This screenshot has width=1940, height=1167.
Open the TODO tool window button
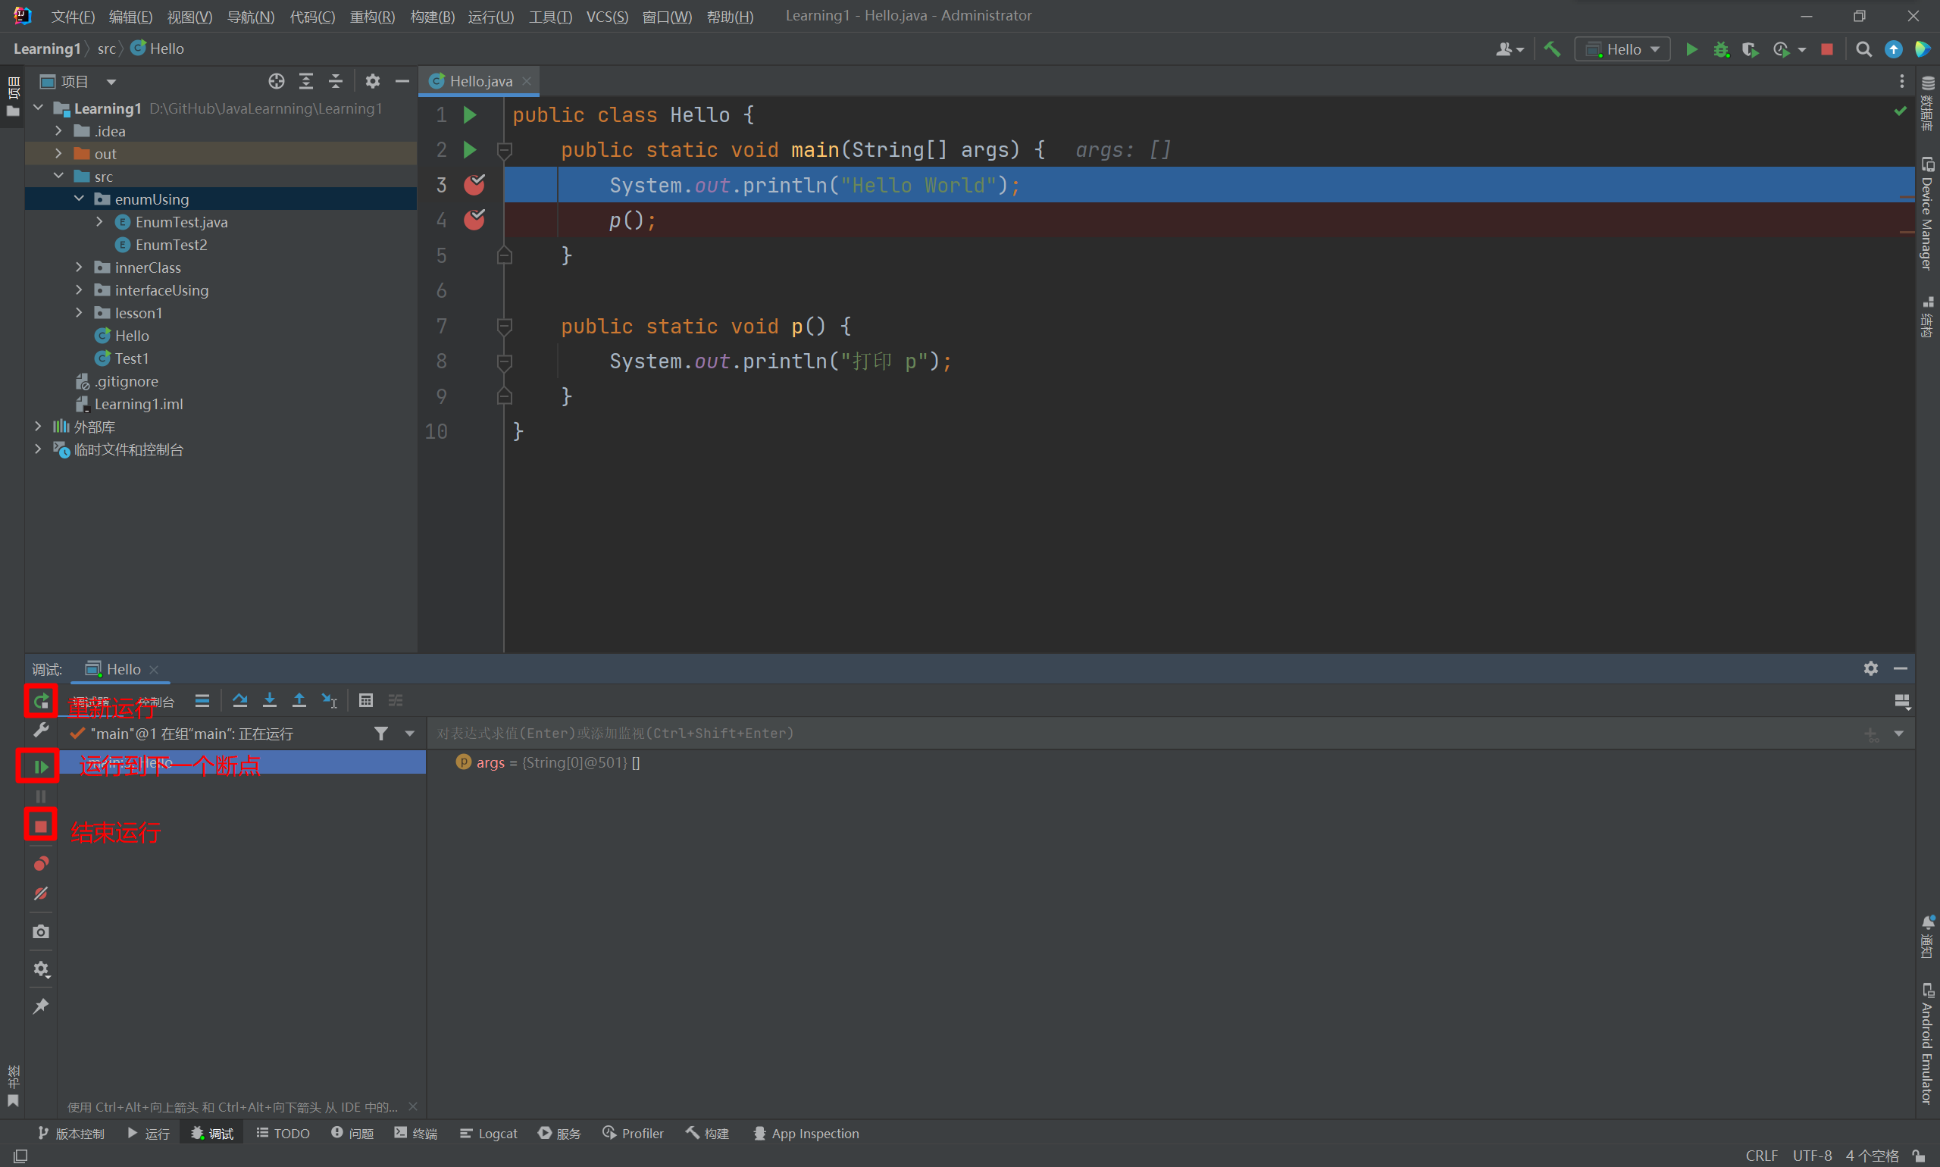tap(283, 1133)
